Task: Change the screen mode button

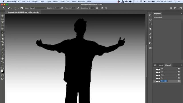Action: [3, 79]
